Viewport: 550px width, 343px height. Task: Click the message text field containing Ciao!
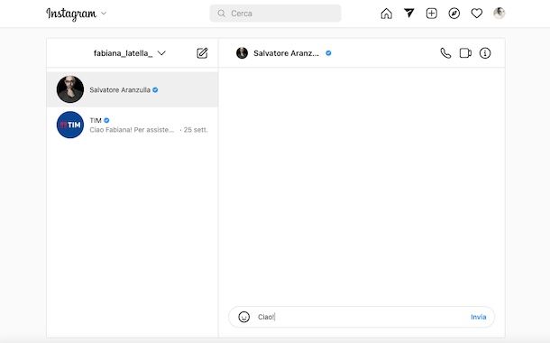tap(362, 317)
